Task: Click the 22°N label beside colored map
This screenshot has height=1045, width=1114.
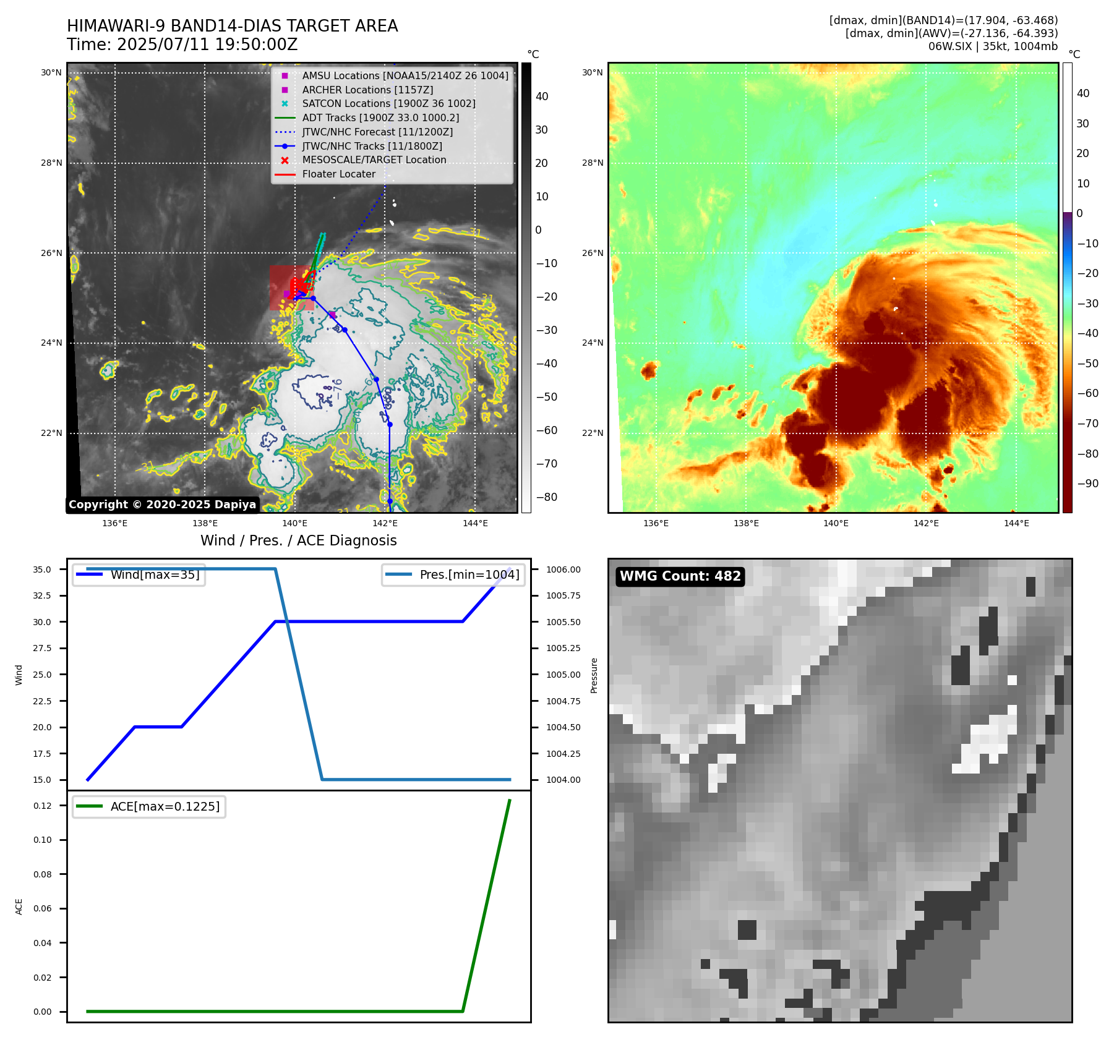Action: click(x=593, y=433)
